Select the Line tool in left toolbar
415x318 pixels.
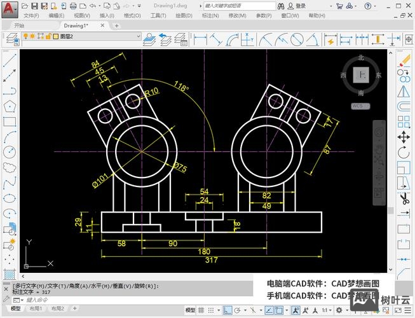[x=9, y=61]
